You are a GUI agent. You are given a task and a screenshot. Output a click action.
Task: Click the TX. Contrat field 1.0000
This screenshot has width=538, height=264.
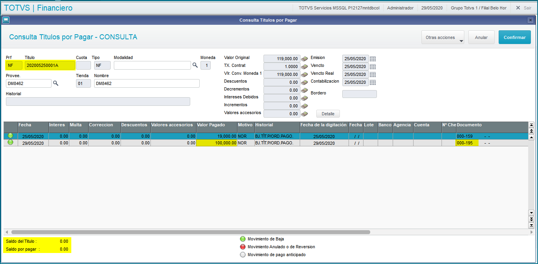coord(282,66)
